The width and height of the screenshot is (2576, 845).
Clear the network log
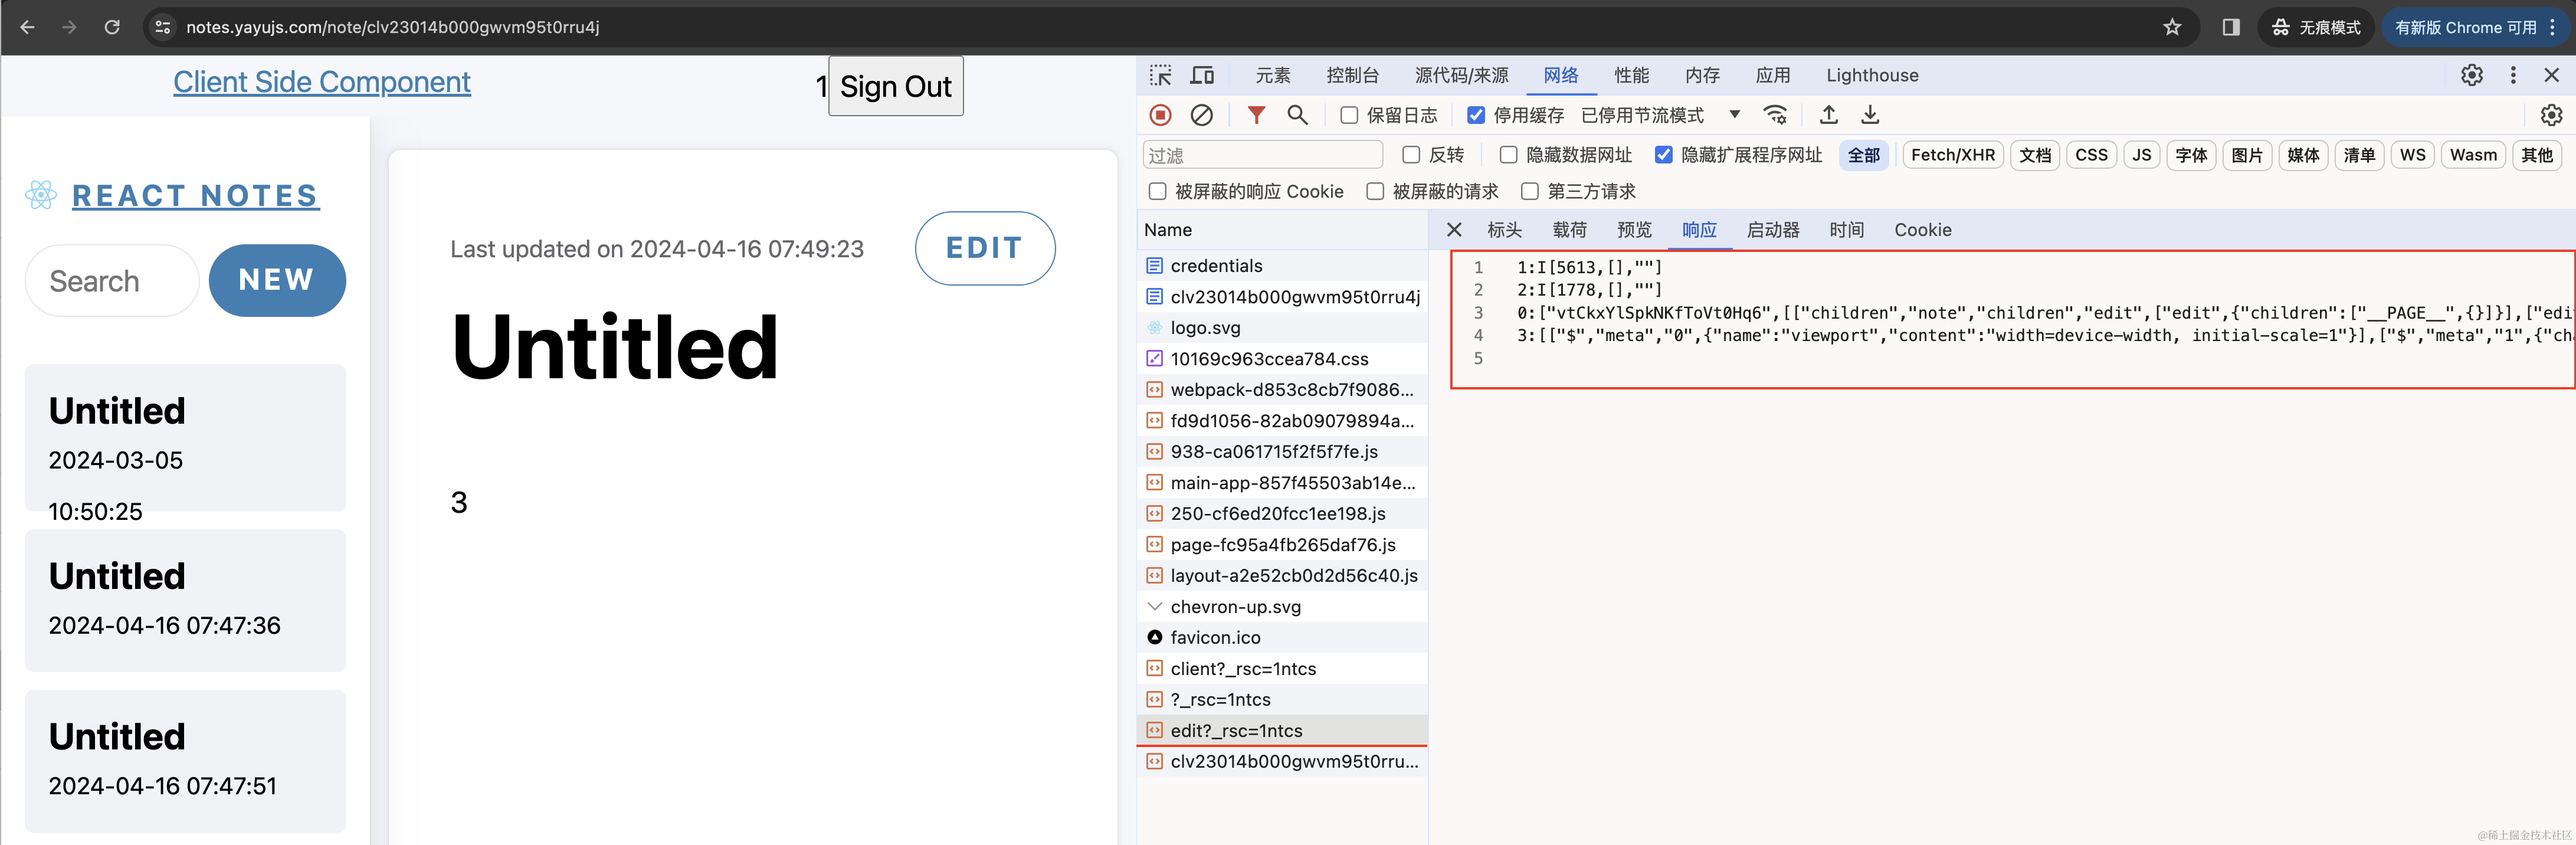click(1202, 115)
